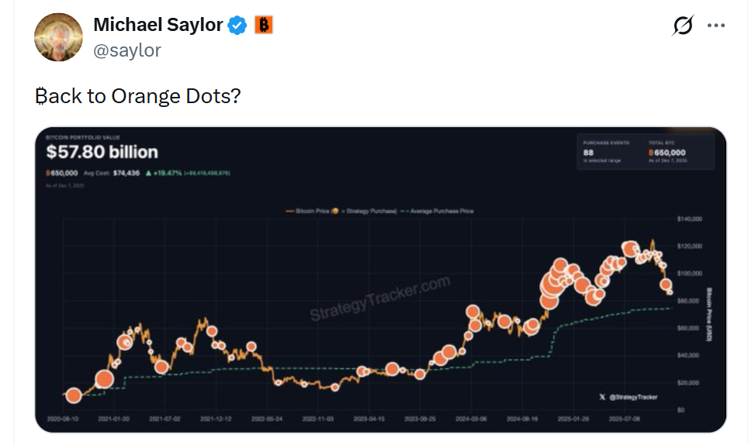
Task: Click the blue verified checkmark badge
Action: (237, 26)
